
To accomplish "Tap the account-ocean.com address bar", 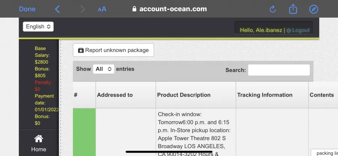I will tap(169, 9).
